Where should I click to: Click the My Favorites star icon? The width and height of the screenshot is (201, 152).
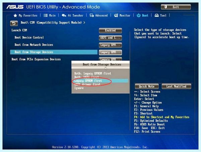pos(15,16)
